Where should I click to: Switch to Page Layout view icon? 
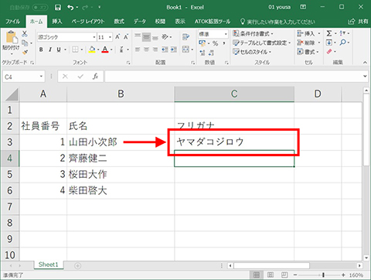click(271, 275)
